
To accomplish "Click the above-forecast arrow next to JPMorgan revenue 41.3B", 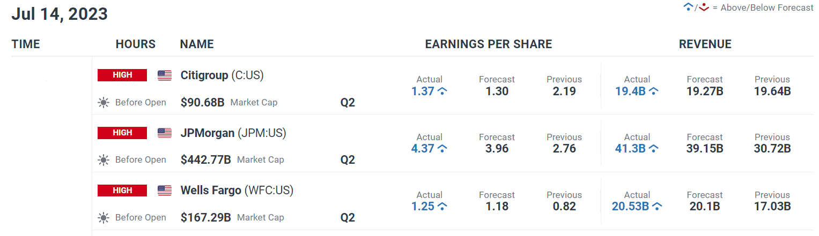I will pos(654,149).
